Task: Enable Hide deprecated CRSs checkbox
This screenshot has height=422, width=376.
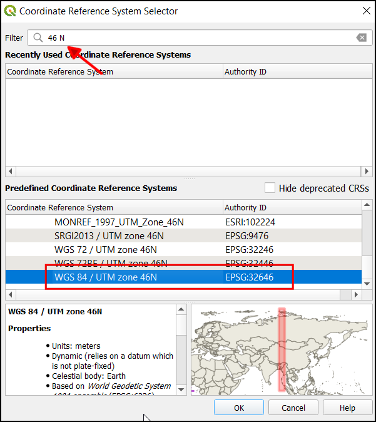Action: click(270, 188)
